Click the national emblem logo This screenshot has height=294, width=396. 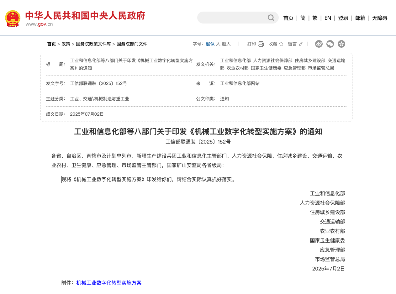[13, 18]
